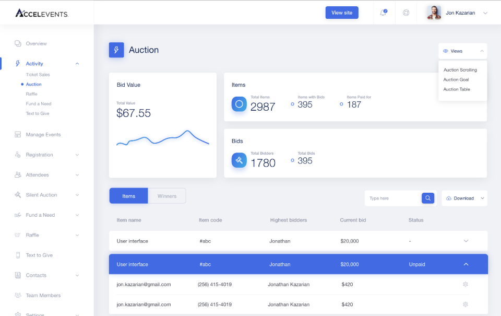The width and height of the screenshot is (501, 316).
Task: Open the Download options for the table
Action: point(463,198)
